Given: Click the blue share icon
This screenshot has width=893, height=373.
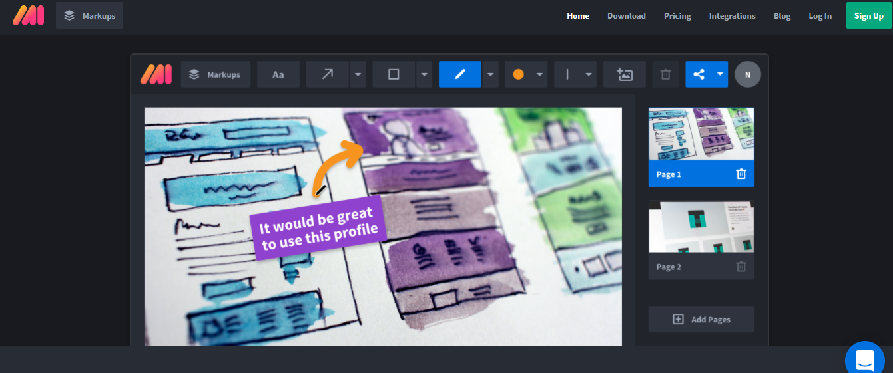Looking at the screenshot, I should pyautogui.click(x=699, y=74).
